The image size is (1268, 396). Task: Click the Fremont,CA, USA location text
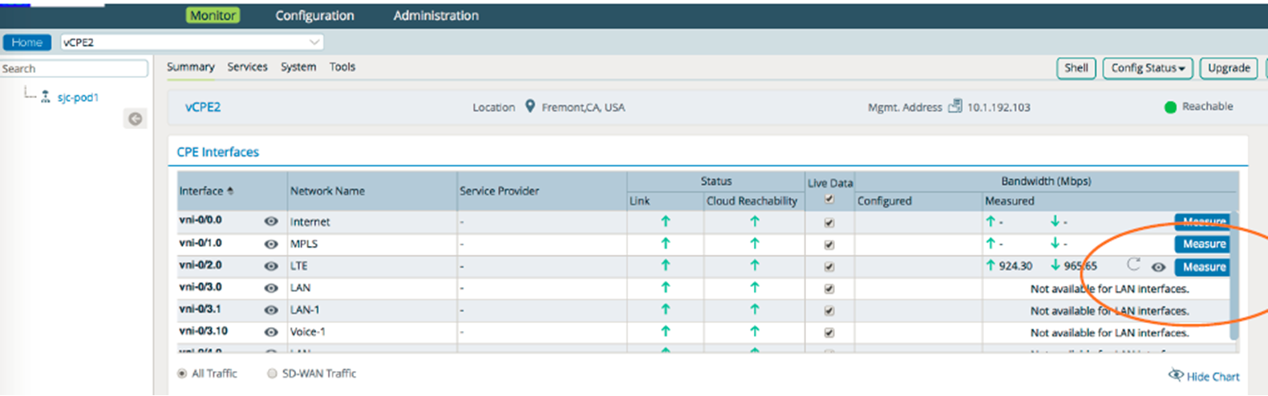583,107
